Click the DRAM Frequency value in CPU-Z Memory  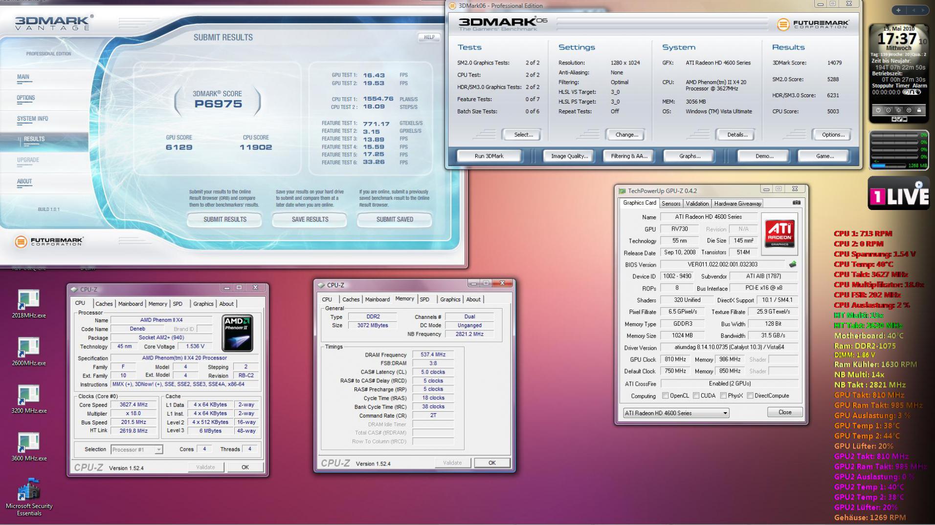(433, 355)
